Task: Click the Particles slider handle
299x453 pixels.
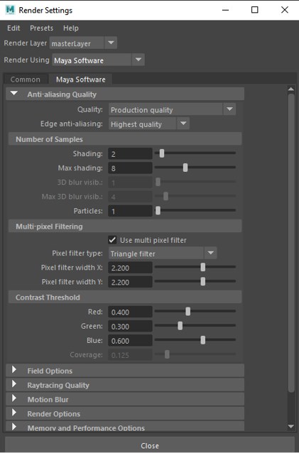Action: pyautogui.click(x=158, y=210)
